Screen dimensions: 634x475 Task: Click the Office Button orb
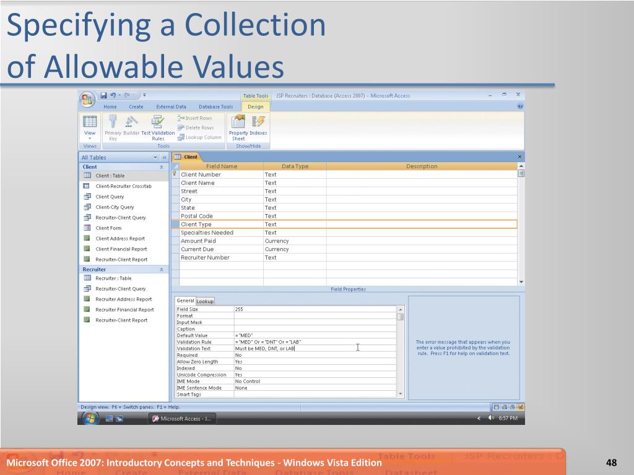[x=87, y=99]
